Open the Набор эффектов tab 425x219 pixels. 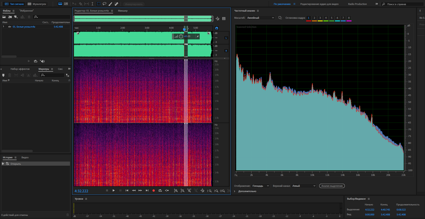[x=20, y=69]
